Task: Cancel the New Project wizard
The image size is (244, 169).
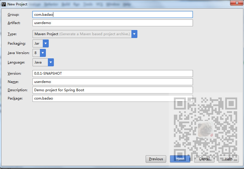Action: [x=204, y=159]
